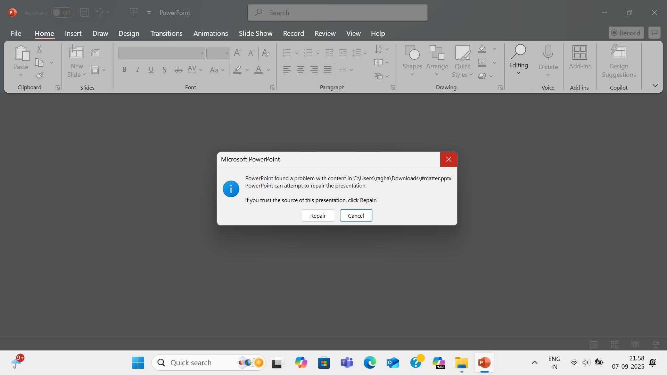
Task: Toggle Italic formatting
Action: pos(138,69)
